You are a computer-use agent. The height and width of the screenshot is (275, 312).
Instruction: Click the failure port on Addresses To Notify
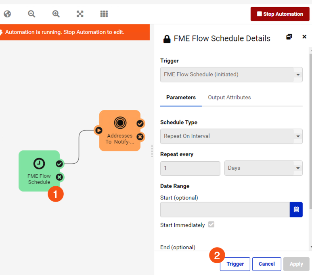(140, 137)
